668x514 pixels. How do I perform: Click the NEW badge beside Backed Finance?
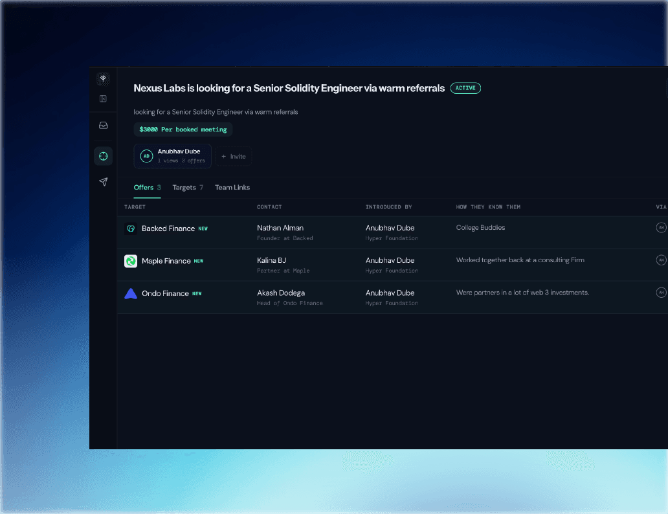[x=203, y=229]
